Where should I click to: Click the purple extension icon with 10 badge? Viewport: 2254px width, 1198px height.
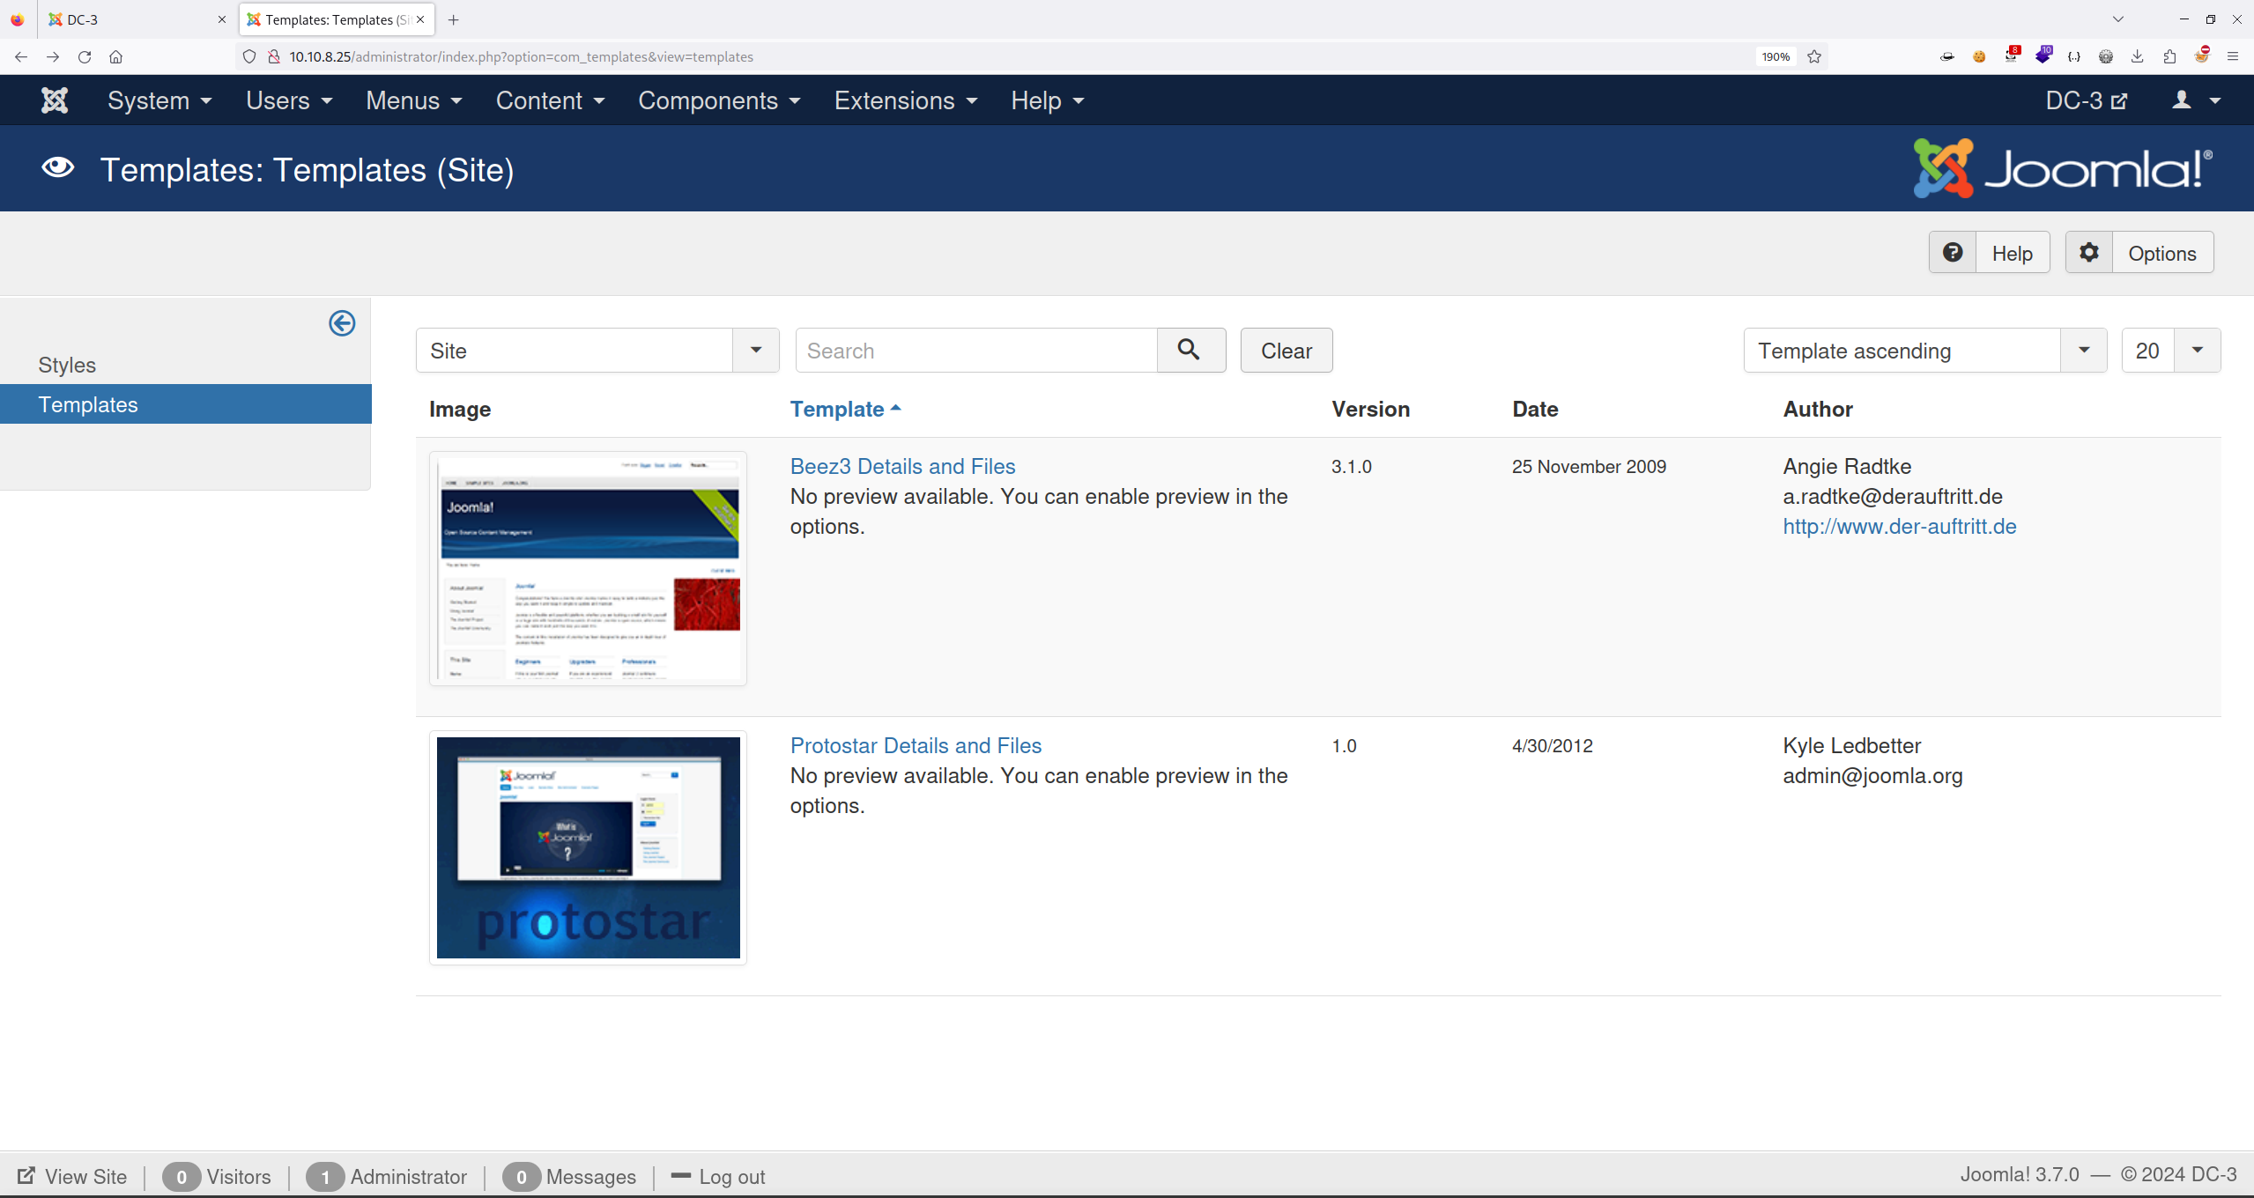pyautogui.click(x=2043, y=55)
